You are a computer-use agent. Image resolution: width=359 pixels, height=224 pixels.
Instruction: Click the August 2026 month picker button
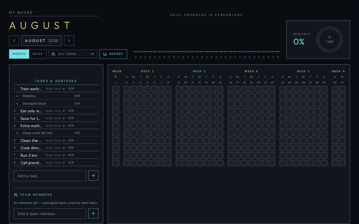(x=41, y=41)
